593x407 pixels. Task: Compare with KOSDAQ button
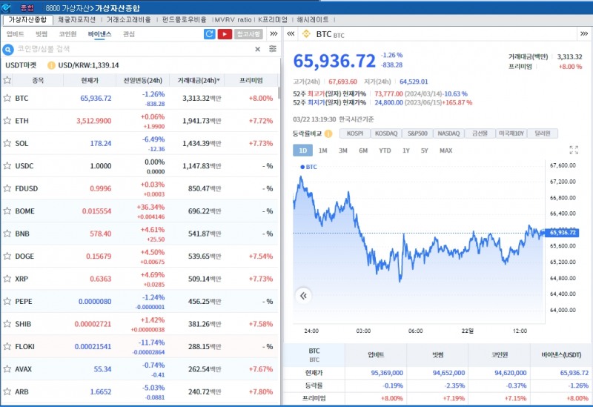tap(386, 133)
